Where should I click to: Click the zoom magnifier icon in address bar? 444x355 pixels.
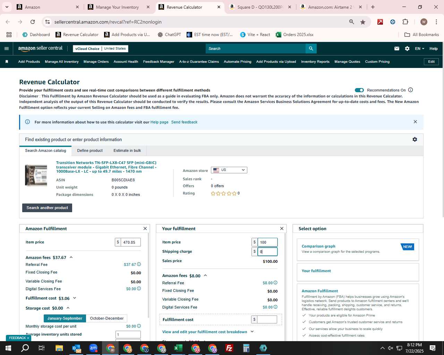click(x=352, y=22)
